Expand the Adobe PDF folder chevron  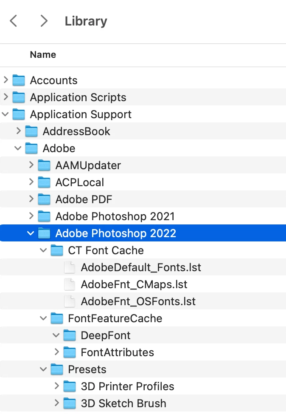pyautogui.click(x=31, y=199)
